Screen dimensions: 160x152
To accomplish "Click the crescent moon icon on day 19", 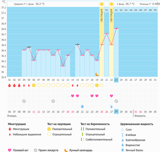I will [97, 74].
